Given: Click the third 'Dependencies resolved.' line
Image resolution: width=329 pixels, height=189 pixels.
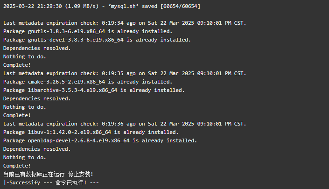Looking at the screenshot, I should point(37,149).
